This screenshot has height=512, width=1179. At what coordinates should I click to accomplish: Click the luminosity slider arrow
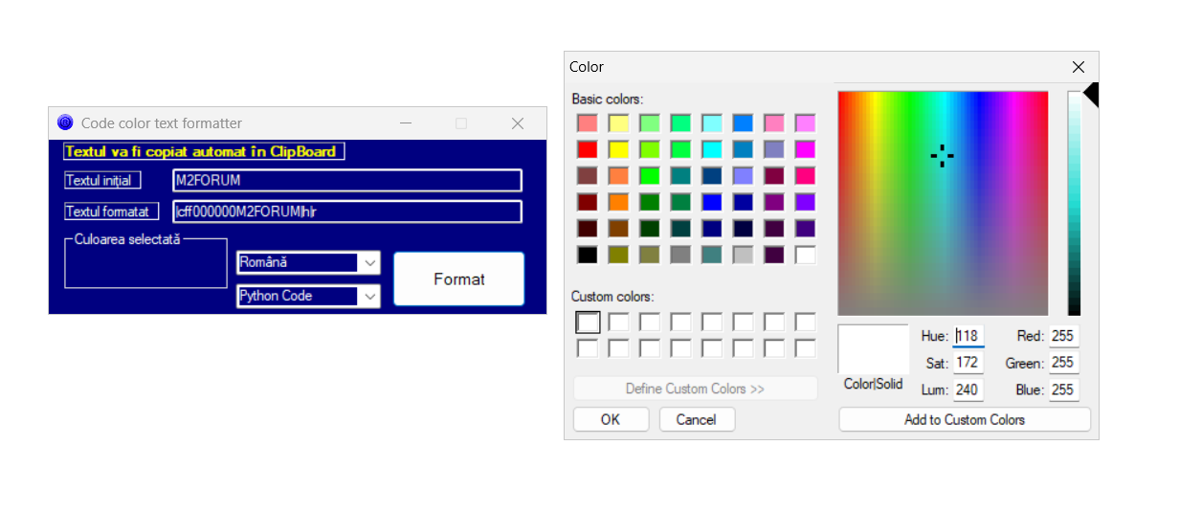click(1091, 95)
